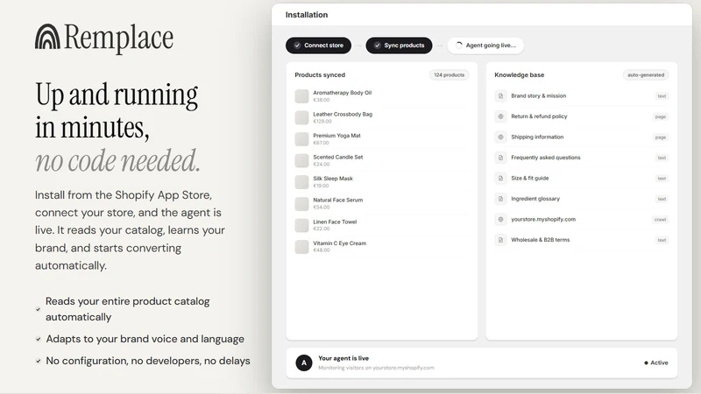Click the Products synced heading
The width and height of the screenshot is (701, 394).
(x=320, y=74)
